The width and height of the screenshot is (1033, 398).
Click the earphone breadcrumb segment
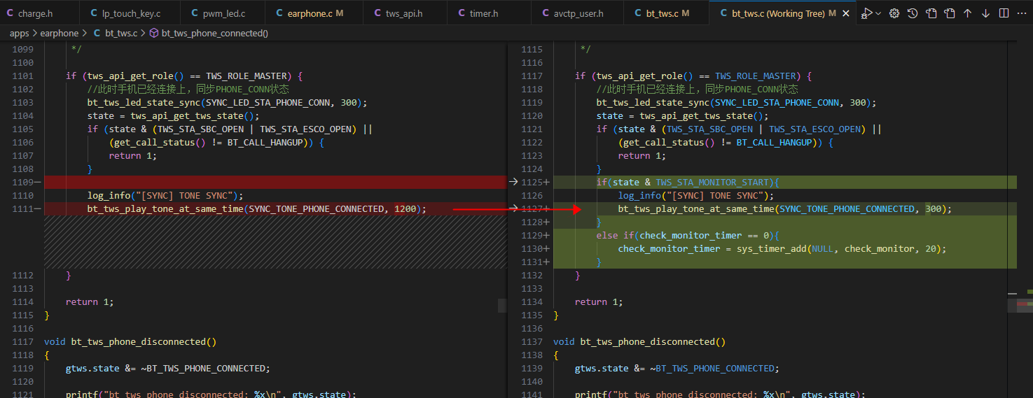(x=60, y=33)
